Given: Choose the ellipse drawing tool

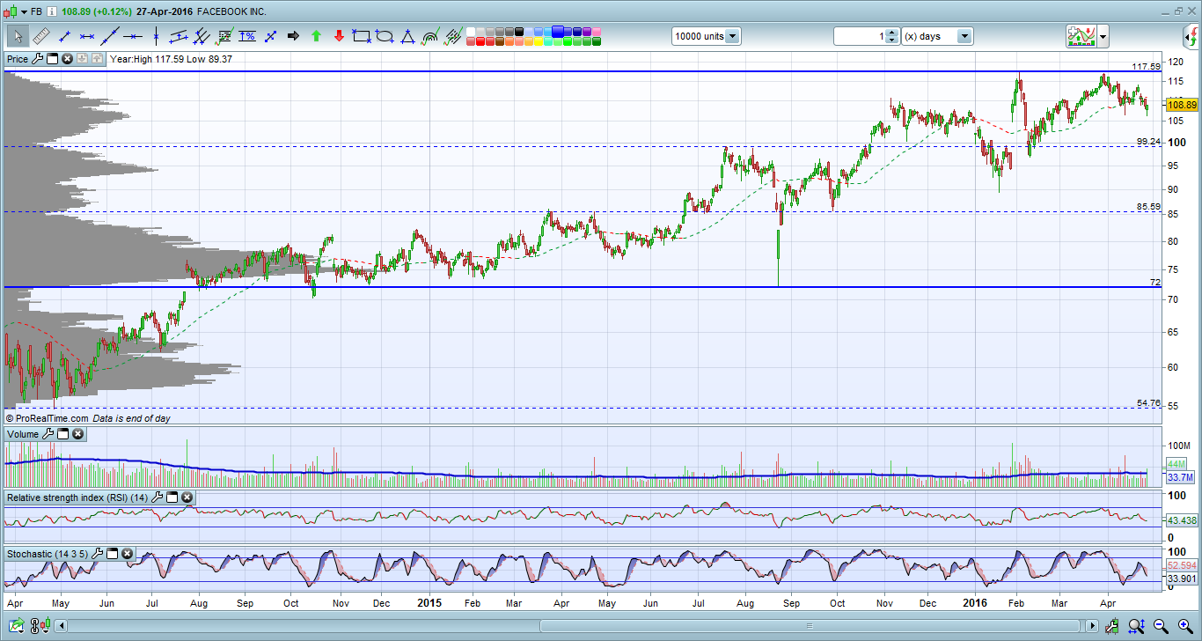Looking at the screenshot, I should (x=385, y=36).
